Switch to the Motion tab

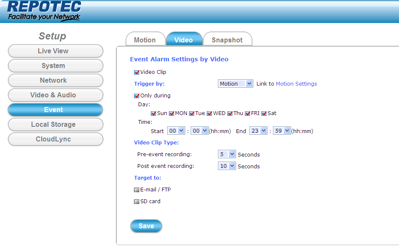click(x=145, y=40)
